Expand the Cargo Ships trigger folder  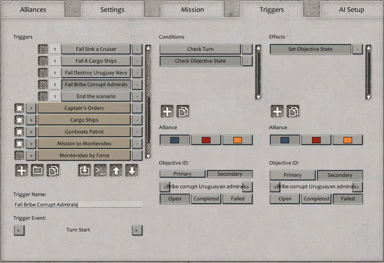(31, 120)
